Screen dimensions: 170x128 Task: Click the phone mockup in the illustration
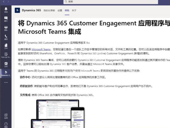78,118
